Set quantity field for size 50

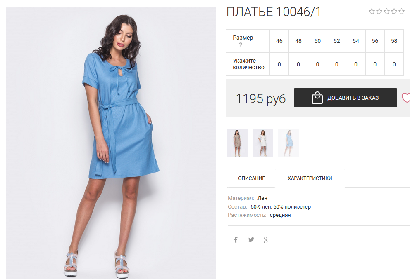[317, 64]
